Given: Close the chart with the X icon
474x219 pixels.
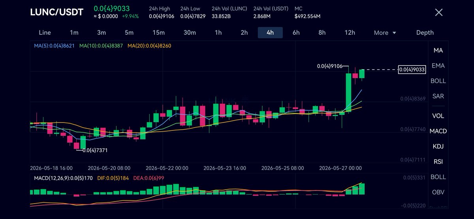Looking at the screenshot, I should [x=439, y=12].
